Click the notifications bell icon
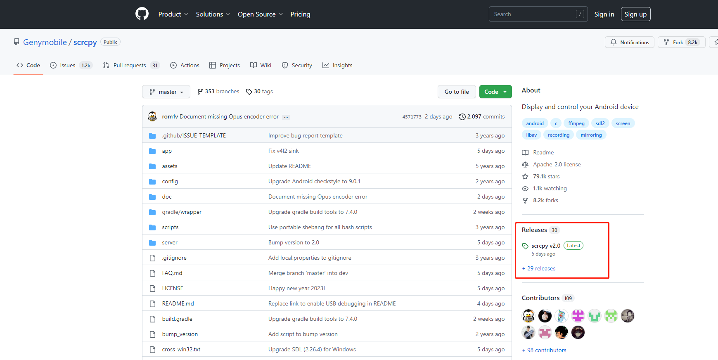Image resolution: width=718 pixels, height=360 pixels. click(614, 42)
